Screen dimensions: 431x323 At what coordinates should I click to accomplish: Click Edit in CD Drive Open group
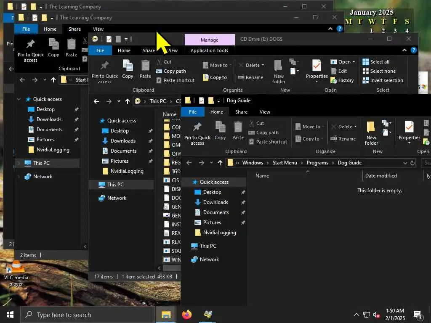click(339, 71)
